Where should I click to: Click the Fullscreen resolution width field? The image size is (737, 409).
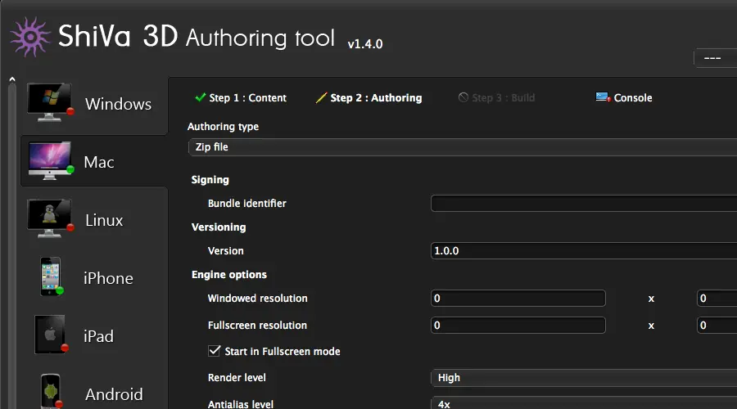coord(518,325)
